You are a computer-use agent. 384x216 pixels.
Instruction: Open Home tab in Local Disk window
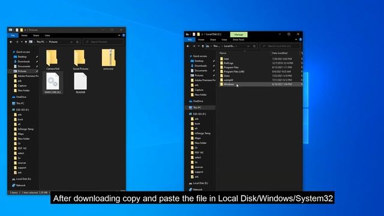[201, 40]
